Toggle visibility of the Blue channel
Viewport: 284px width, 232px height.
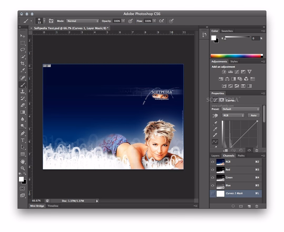click(212, 185)
